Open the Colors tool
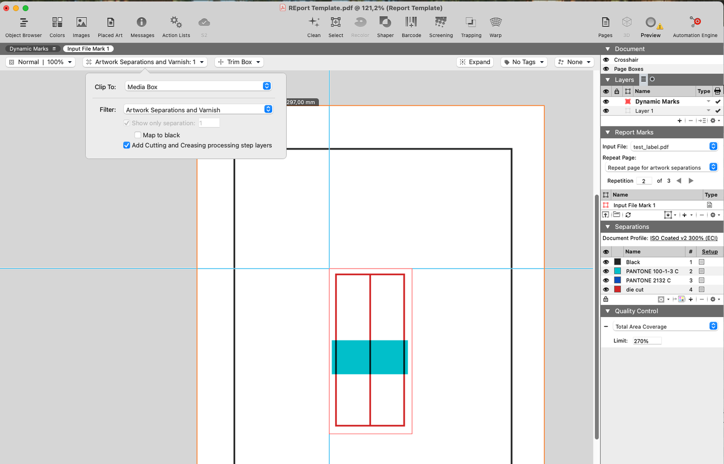724x464 pixels. point(57,27)
